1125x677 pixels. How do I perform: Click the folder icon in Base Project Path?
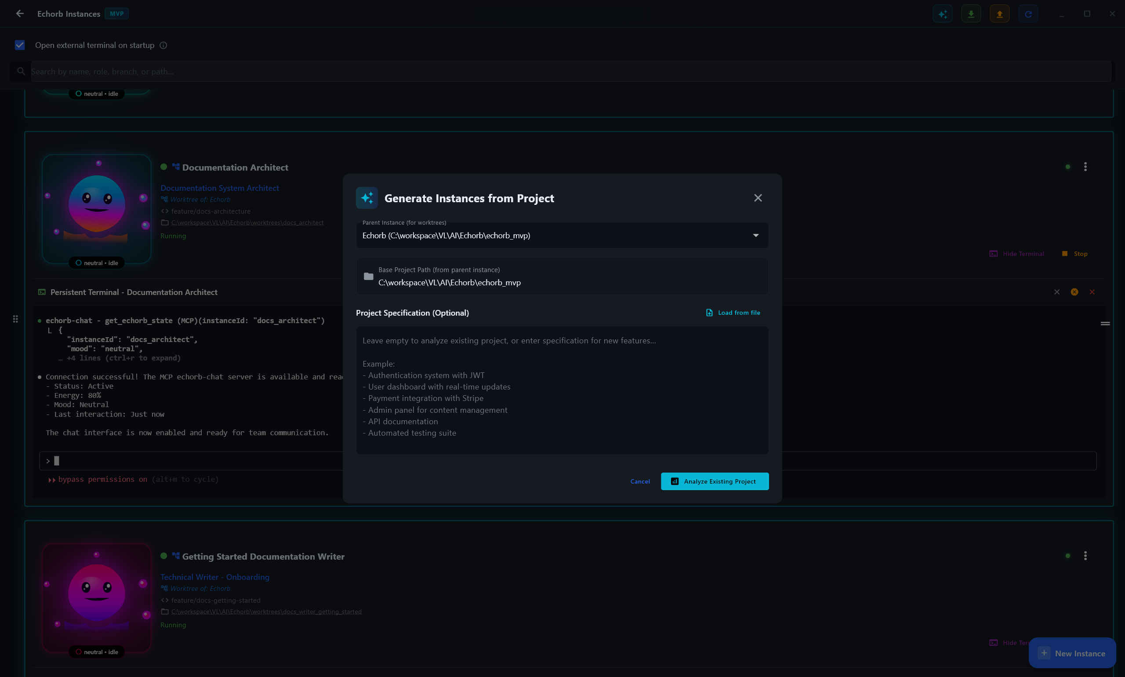coord(368,276)
